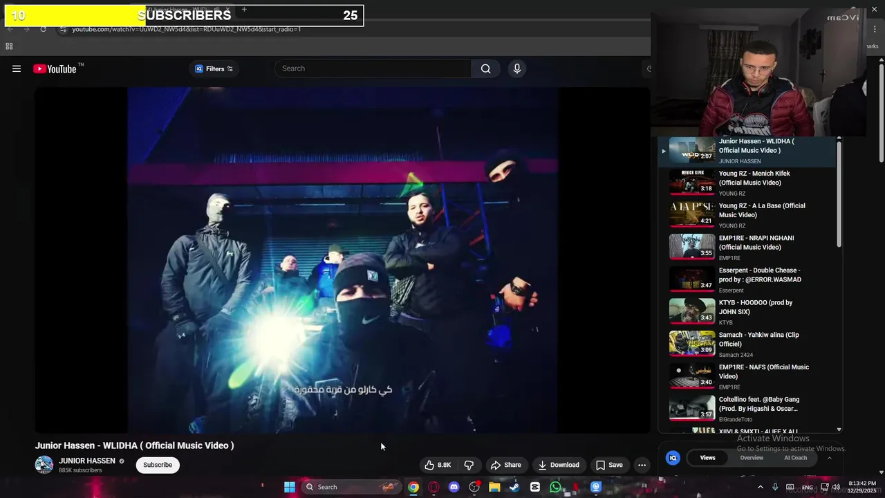Open a new browser tab

pyautogui.click(x=244, y=10)
